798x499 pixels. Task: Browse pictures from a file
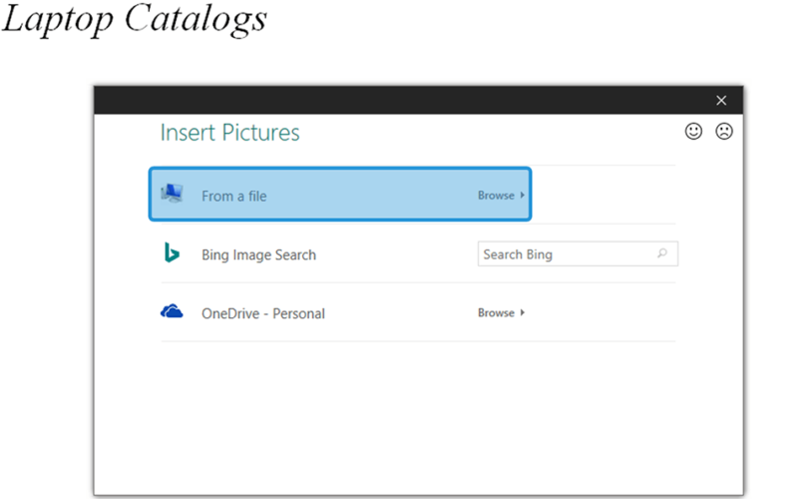pos(501,195)
